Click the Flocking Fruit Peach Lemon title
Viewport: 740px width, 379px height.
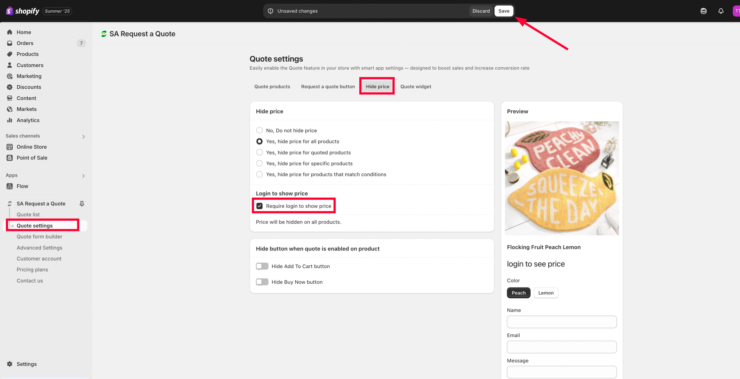544,247
